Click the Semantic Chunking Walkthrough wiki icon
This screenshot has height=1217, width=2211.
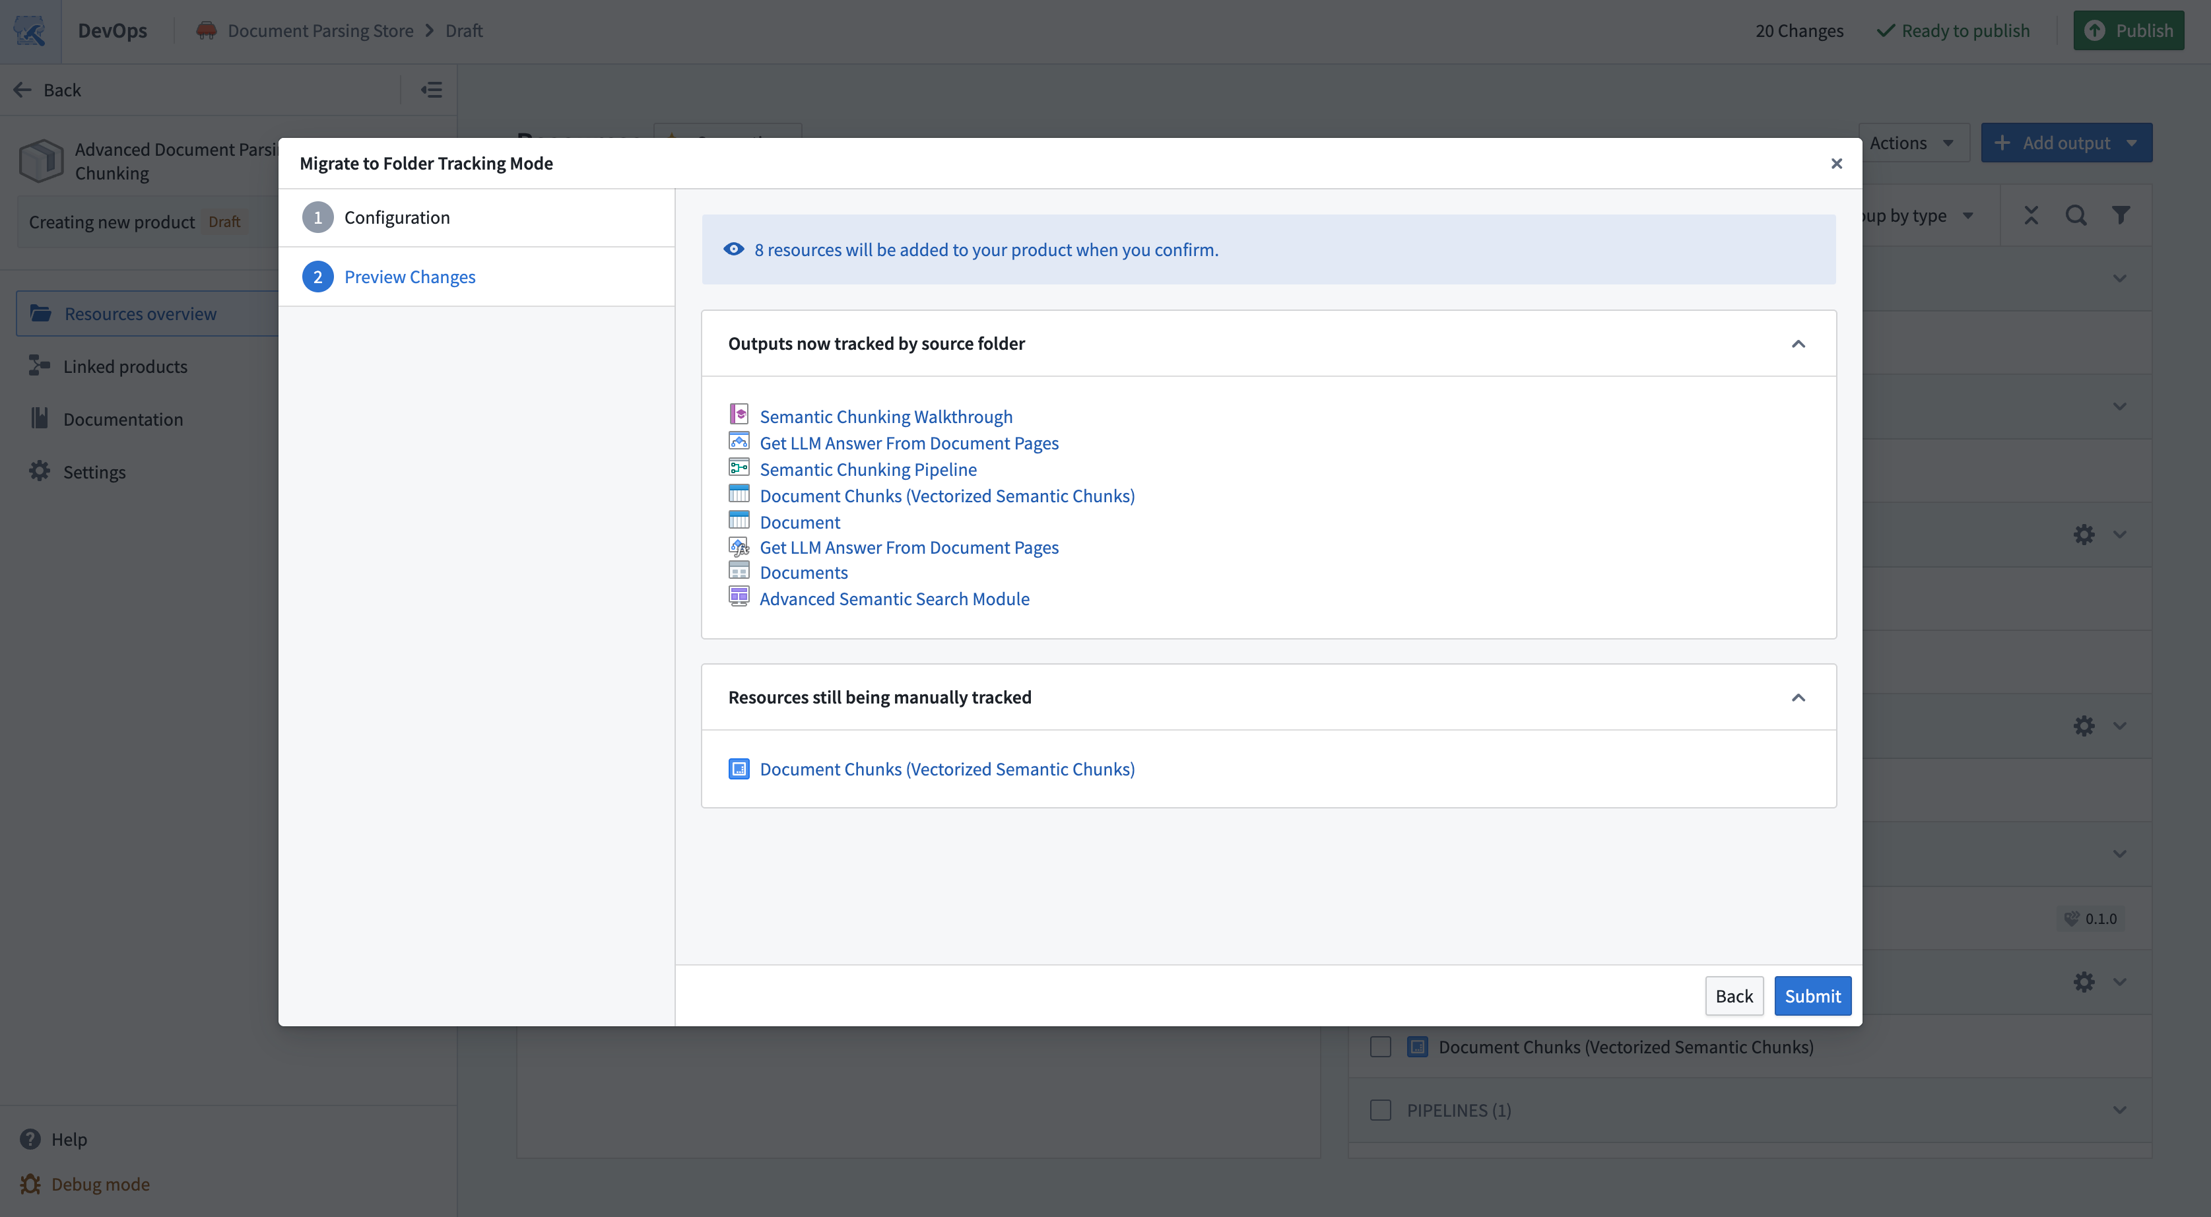[740, 414]
